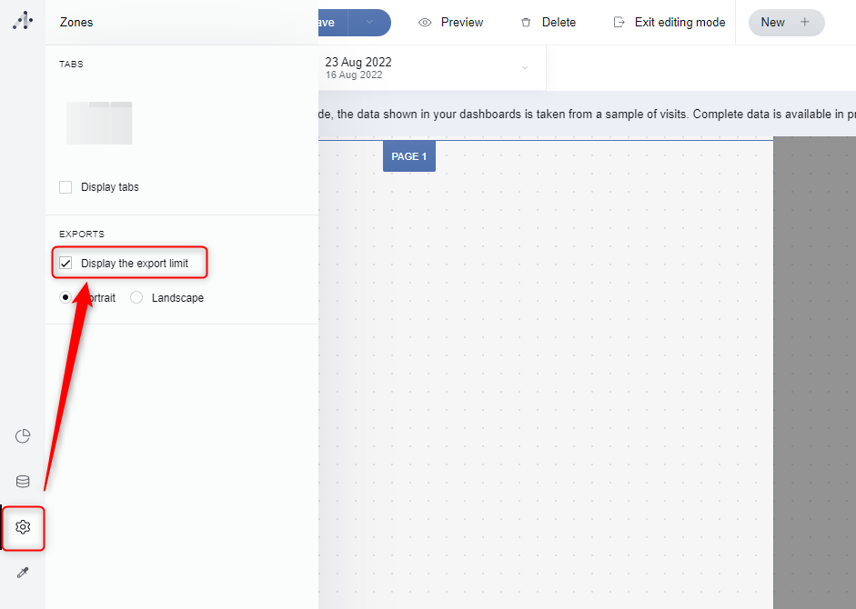Open the database data sources panel

coord(23,482)
